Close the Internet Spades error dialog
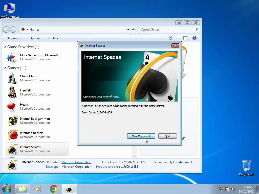Image resolution: width=259 pixels, height=194 pixels. click(x=175, y=45)
